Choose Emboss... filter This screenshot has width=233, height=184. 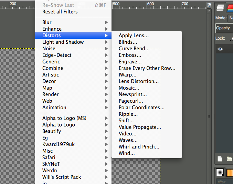pyautogui.click(x=147, y=55)
